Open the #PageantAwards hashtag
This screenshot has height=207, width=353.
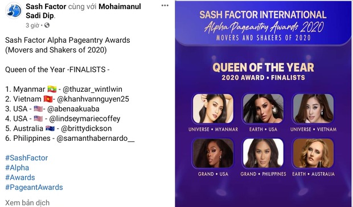click(x=34, y=187)
